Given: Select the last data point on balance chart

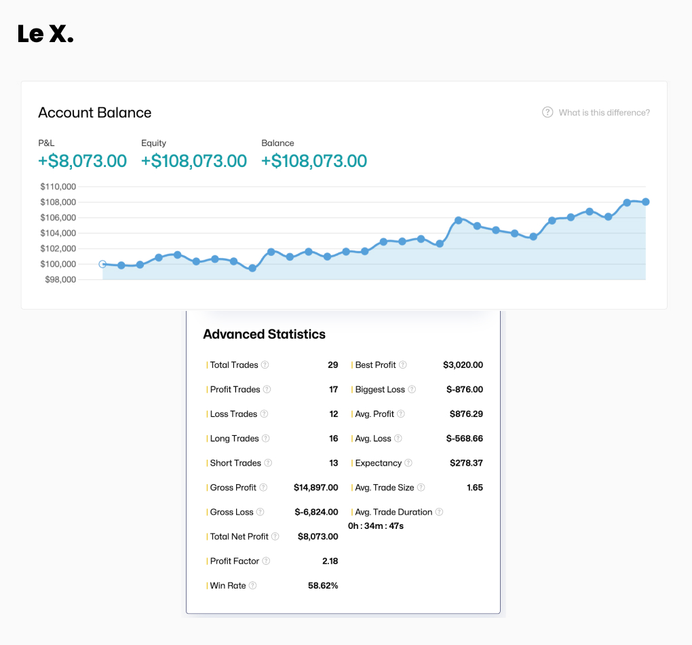Looking at the screenshot, I should click(x=646, y=202).
